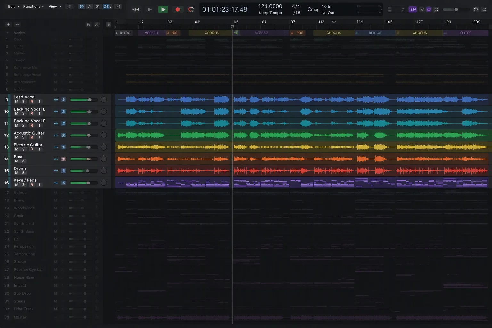Click the Backing Vocal R instrument icon
Viewport: 492px width, 328px height.
[x=63, y=123]
